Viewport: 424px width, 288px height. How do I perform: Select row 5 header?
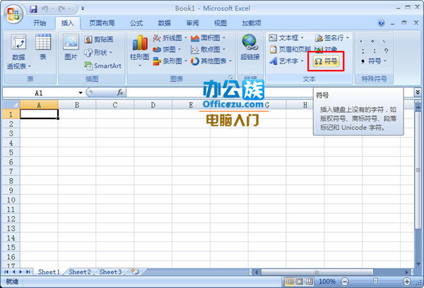tap(11, 152)
